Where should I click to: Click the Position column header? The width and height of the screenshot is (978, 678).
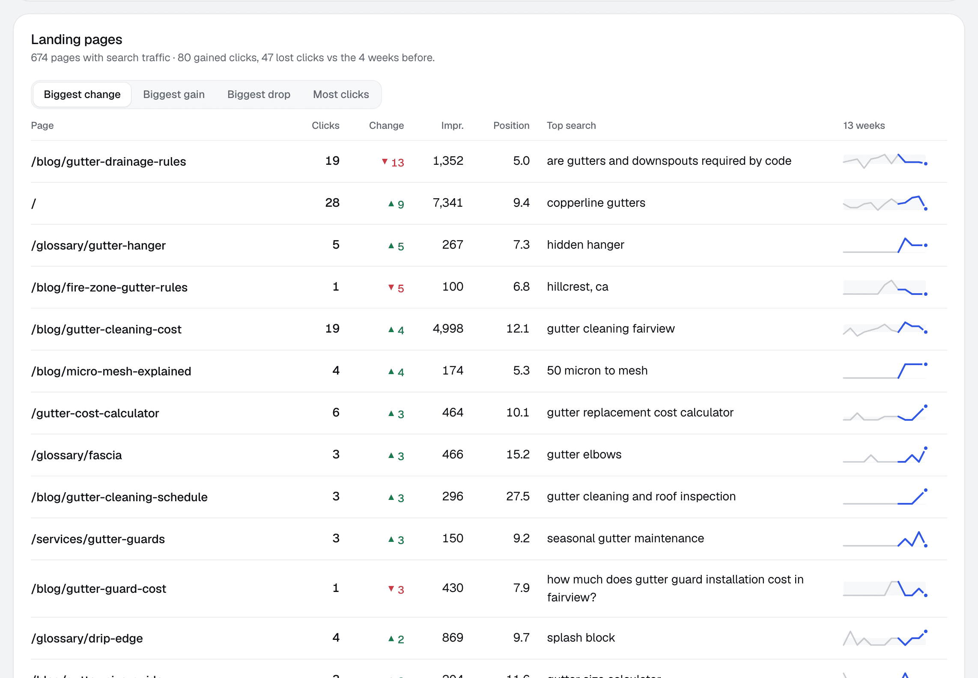coord(511,125)
